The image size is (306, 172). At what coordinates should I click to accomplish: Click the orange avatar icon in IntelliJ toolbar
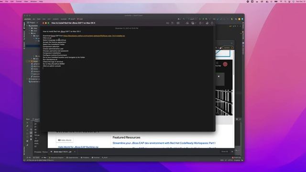[239, 19]
